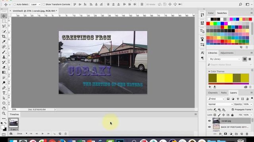254x142 pixels.
Task: Select the Hand tool
Action: pos(4,108)
